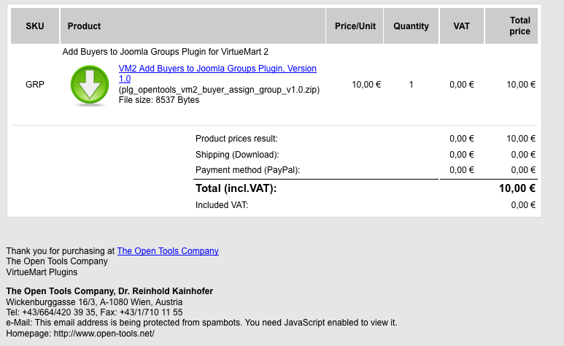
Task: Click the Price/Unit column header
Action: (x=355, y=26)
